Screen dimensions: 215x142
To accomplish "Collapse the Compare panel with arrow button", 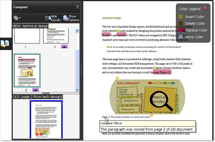I will [77, 7].
